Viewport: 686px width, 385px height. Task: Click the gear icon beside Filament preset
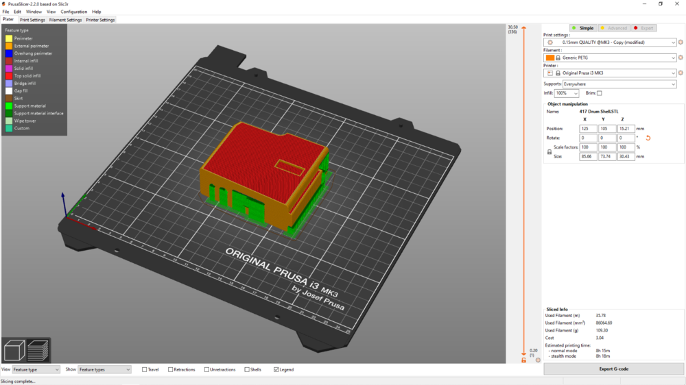(681, 58)
